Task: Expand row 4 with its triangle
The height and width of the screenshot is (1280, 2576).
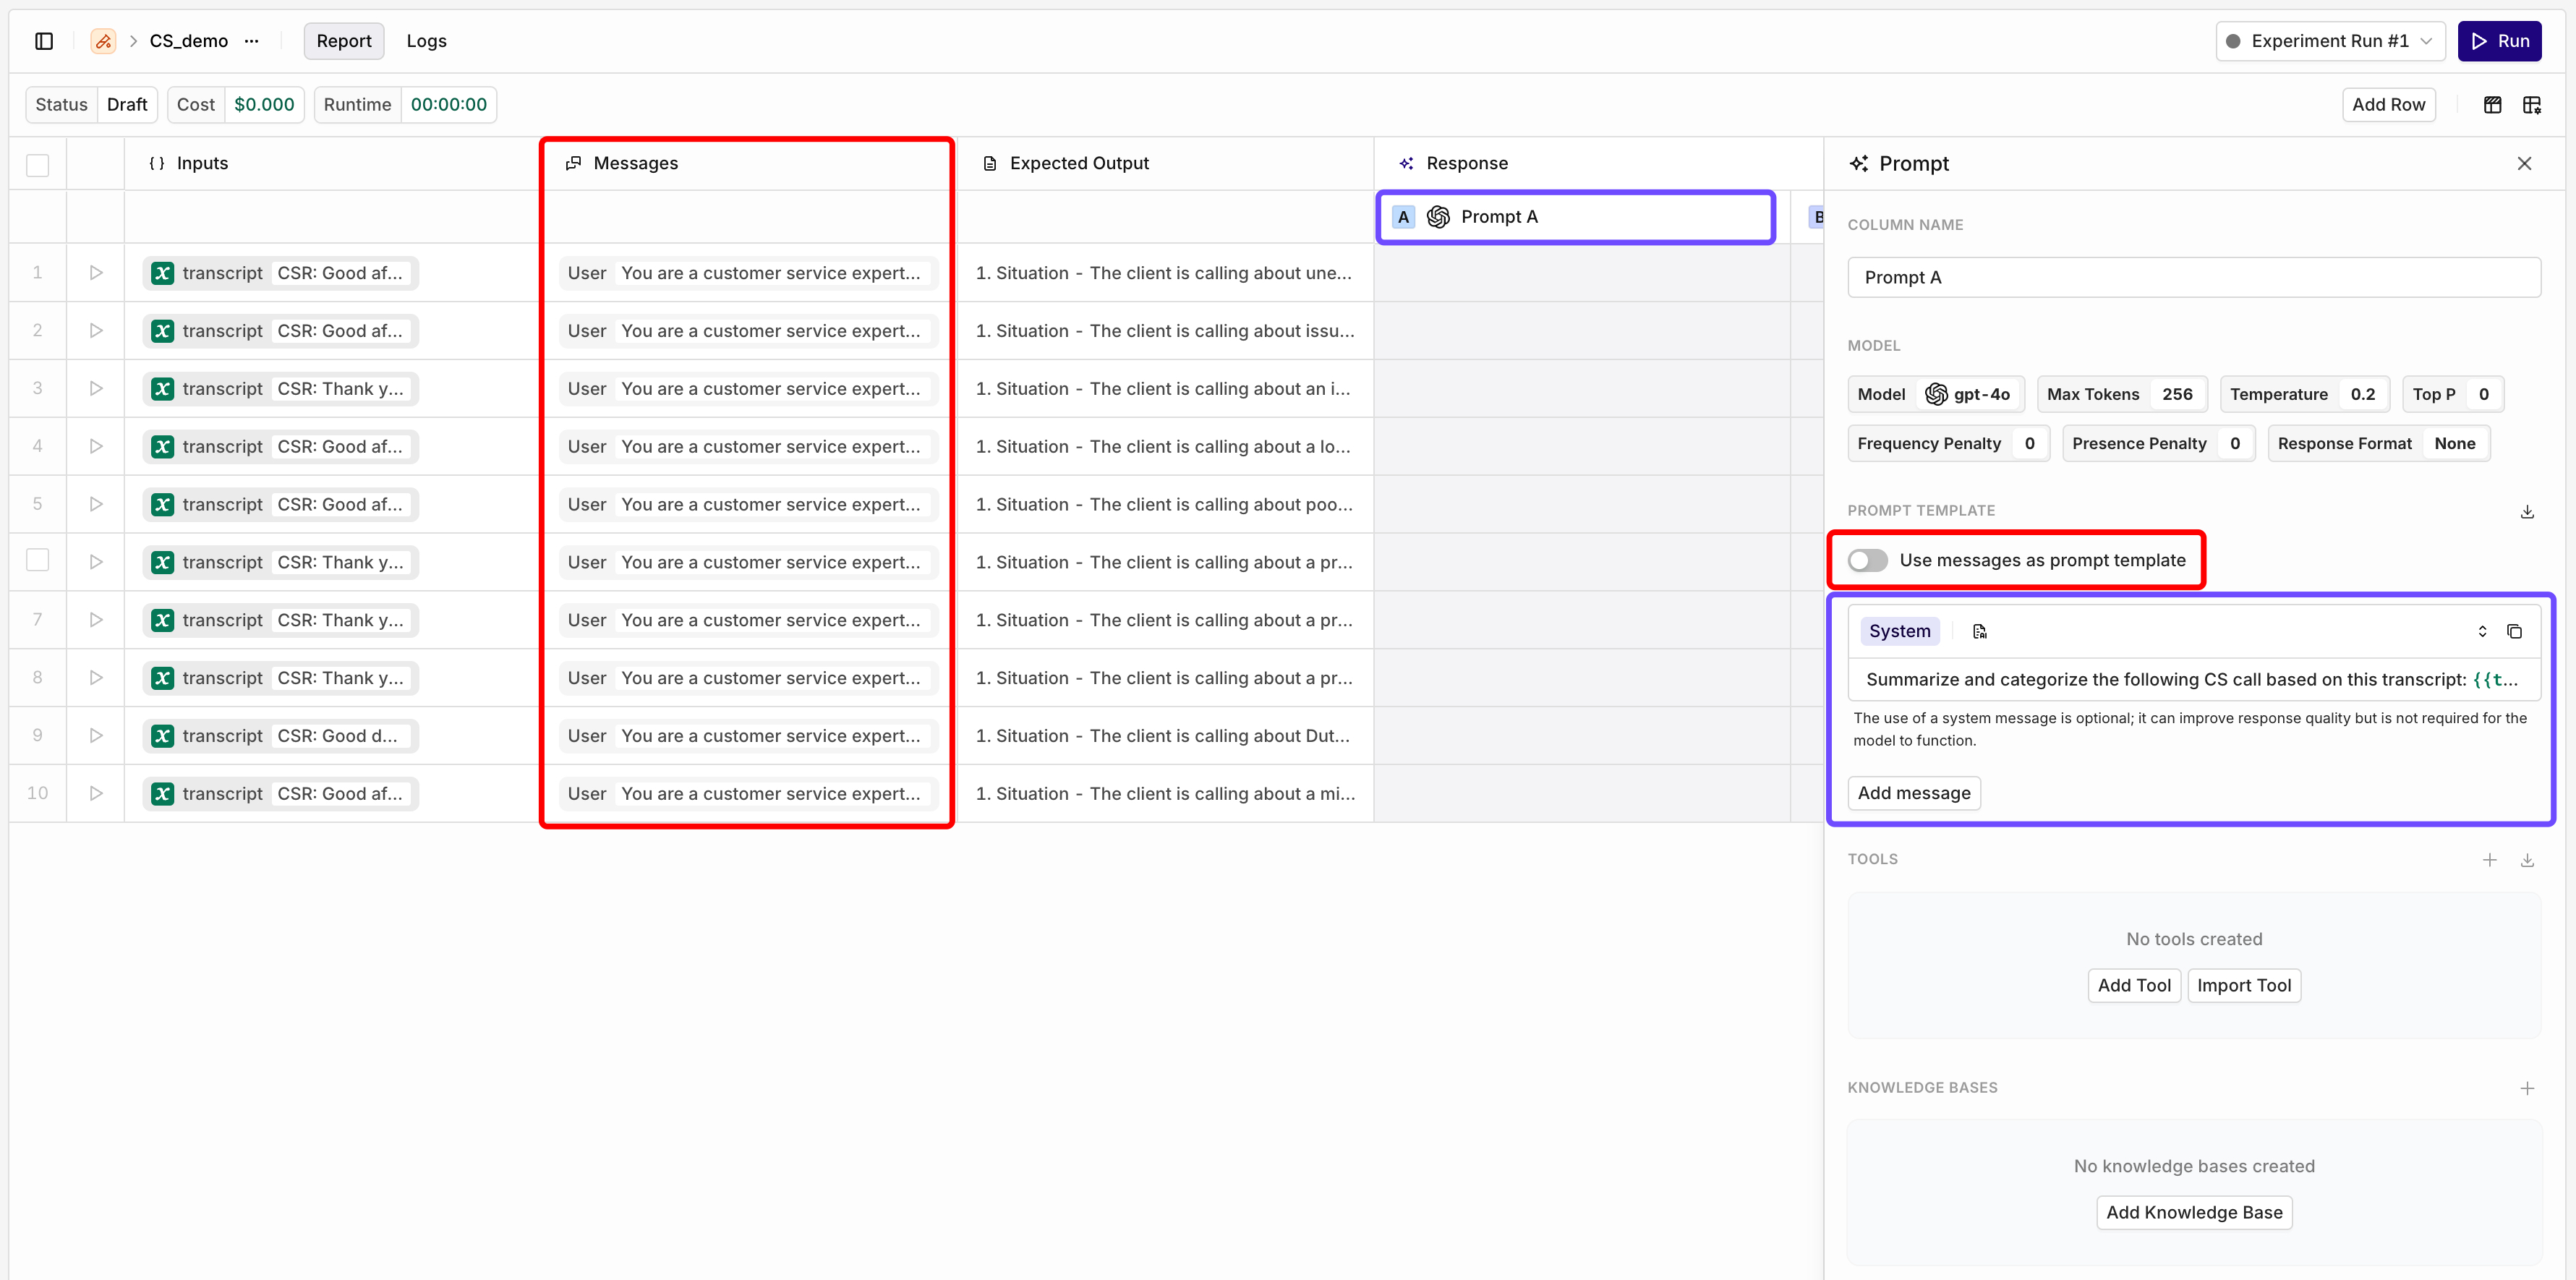Action: (x=96, y=447)
